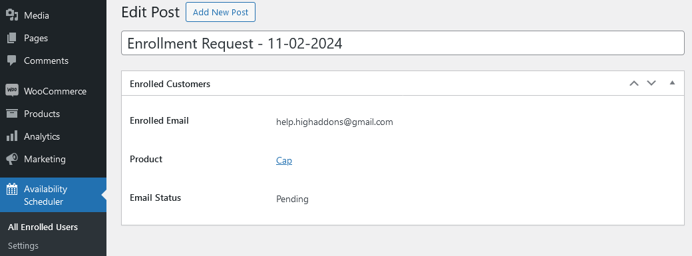Open the Cap product link

coord(284,160)
